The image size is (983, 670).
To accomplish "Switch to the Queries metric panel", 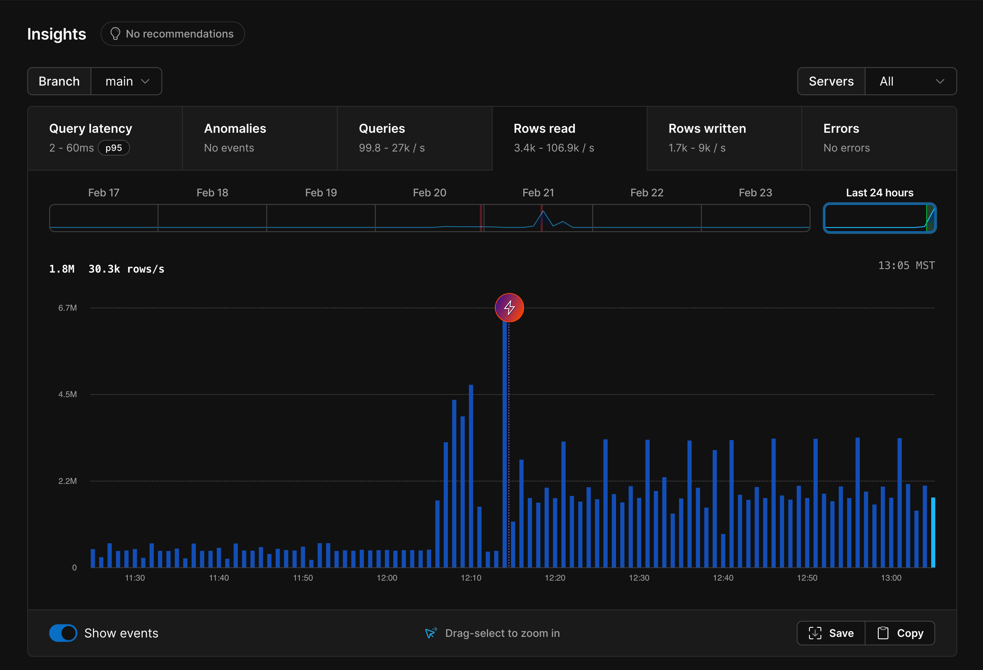I will tap(414, 138).
